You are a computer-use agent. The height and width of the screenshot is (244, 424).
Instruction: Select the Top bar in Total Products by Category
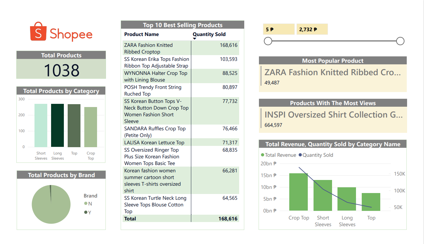(x=74, y=126)
